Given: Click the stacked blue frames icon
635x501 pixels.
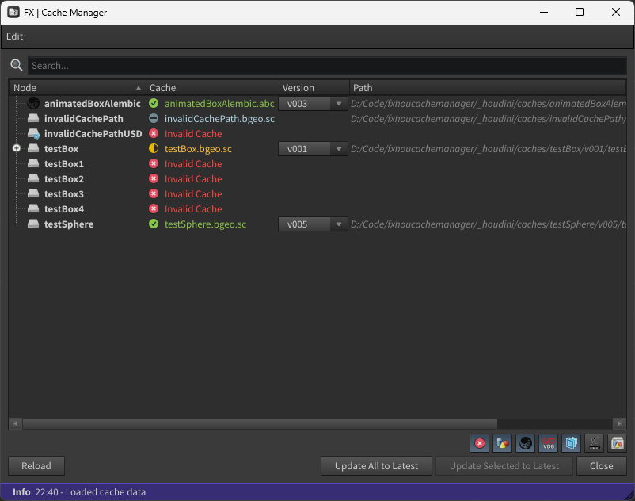Looking at the screenshot, I should pyautogui.click(x=571, y=443).
